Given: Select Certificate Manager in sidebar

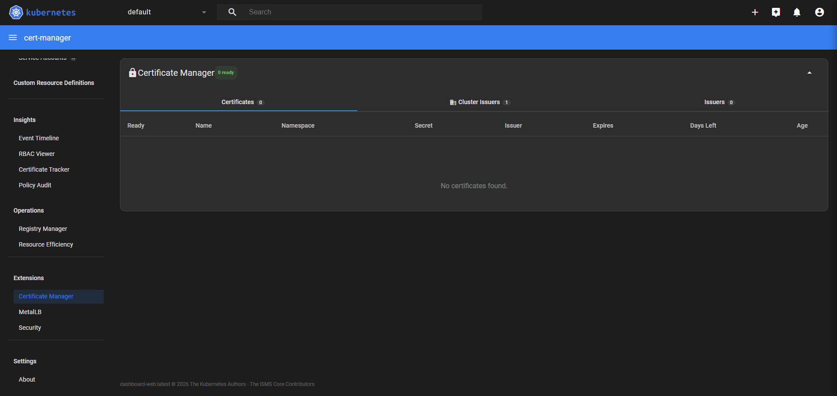Looking at the screenshot, I should click(58, 296).
